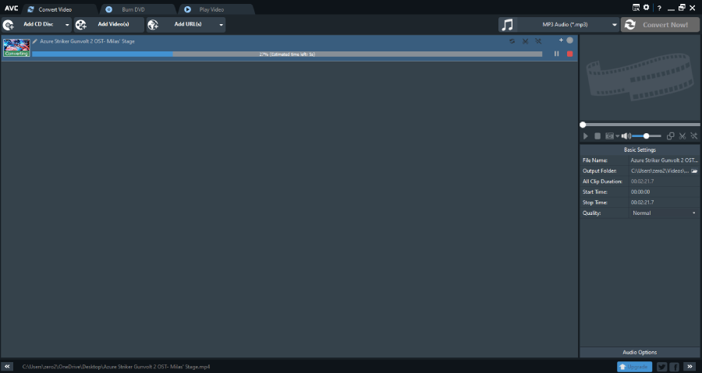Open the Quality Normal dropdown

[665, 213]
